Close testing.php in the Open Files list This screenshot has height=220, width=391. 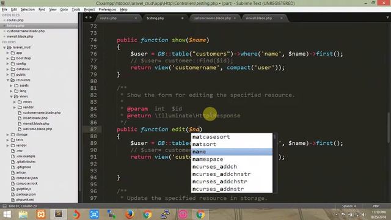pyautogui.click(x=4, y=26)
